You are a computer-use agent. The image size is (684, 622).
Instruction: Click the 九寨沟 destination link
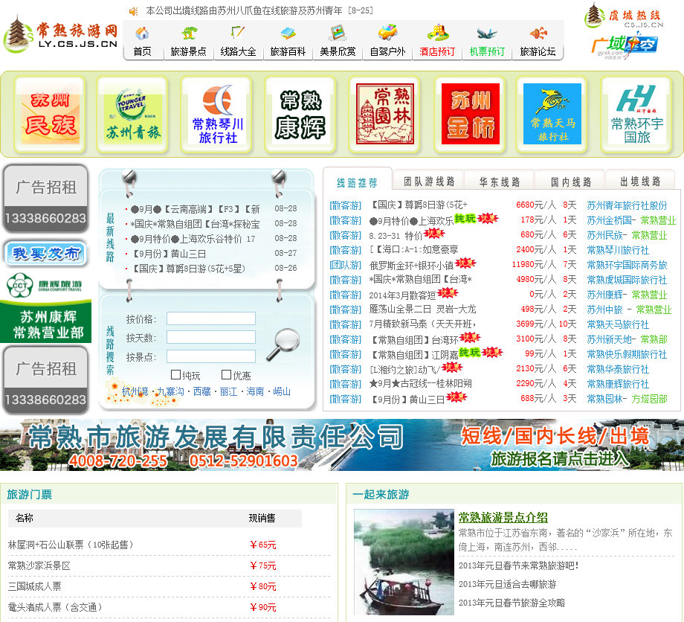pyautogui.click(x=170, y=391)
